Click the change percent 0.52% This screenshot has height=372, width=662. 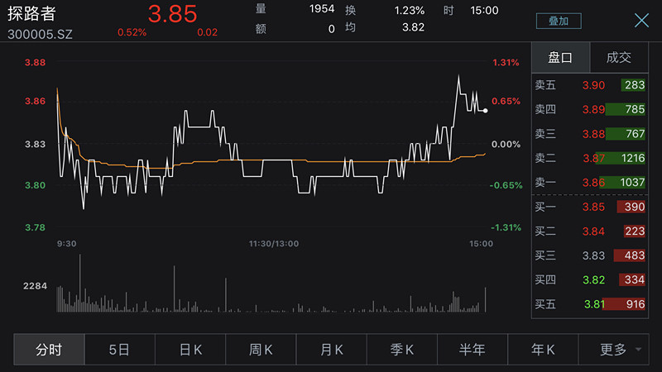pyautogui.click(x=132, y=32)
